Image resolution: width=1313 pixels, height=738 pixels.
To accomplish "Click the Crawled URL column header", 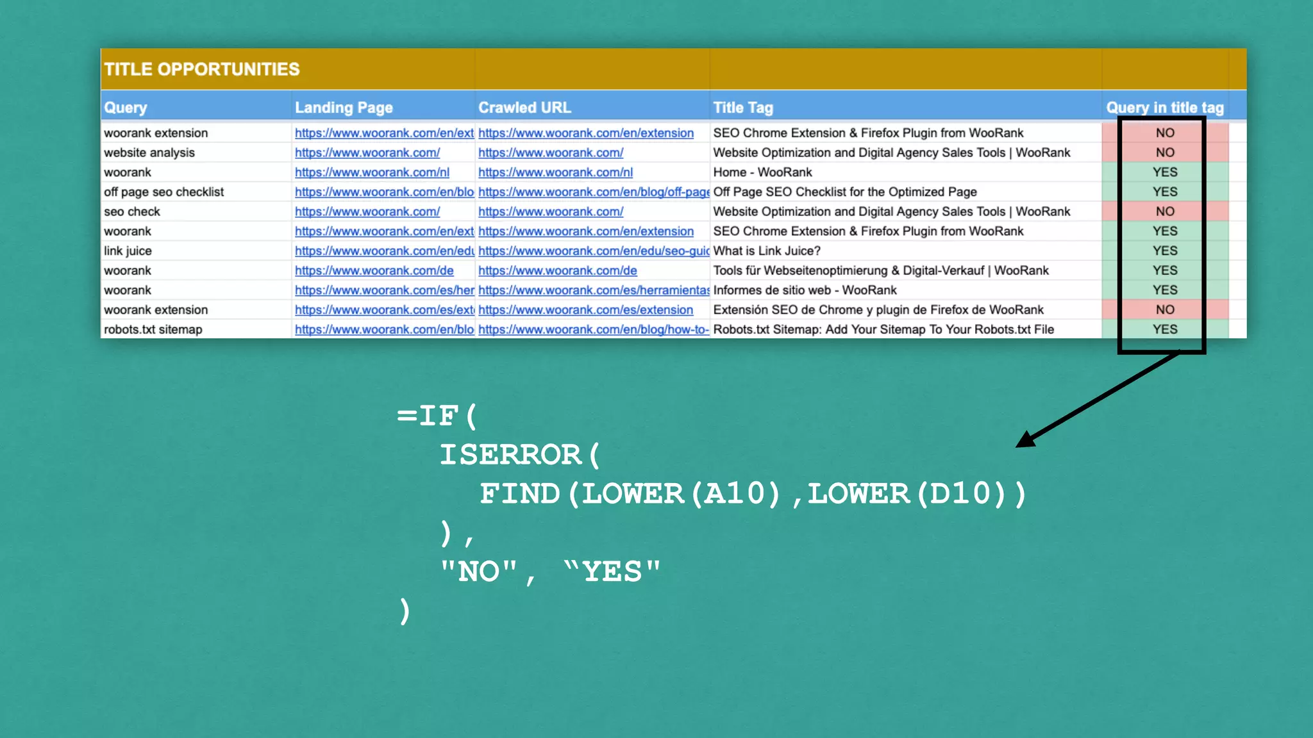I will [592, 107].
